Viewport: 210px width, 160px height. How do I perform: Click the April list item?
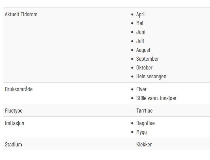tap(141, 15)
